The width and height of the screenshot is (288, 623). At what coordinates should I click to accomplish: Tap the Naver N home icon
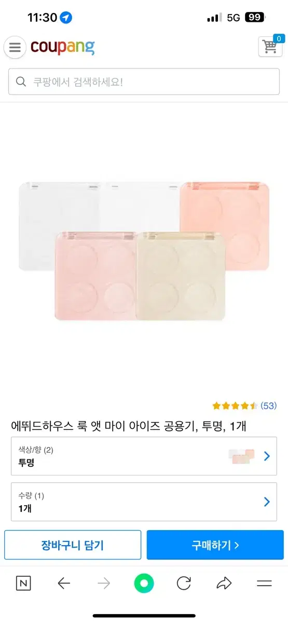(x=23, y=584)
